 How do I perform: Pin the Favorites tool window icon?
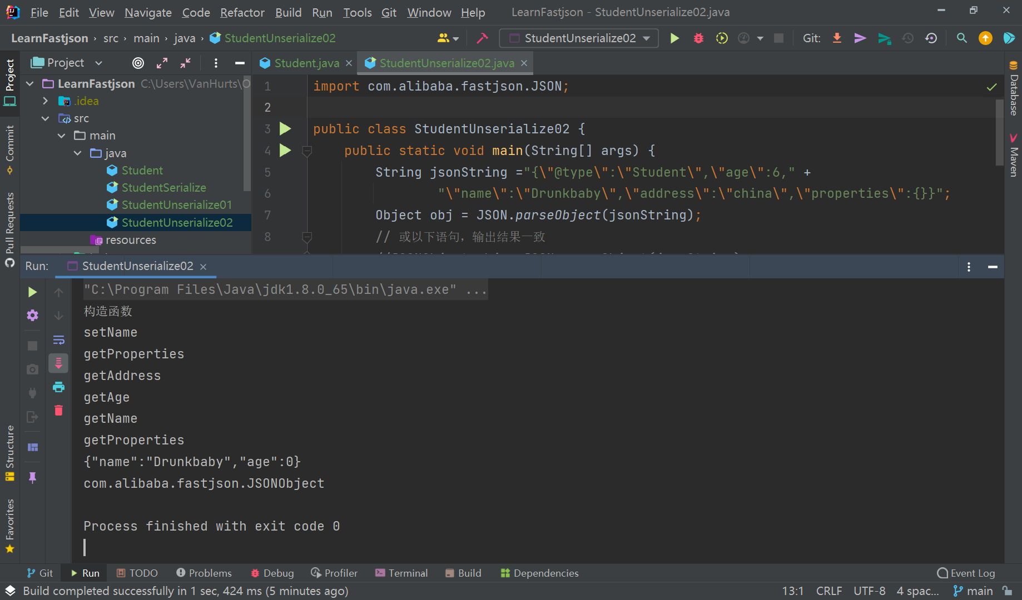[x=33, y=478]
